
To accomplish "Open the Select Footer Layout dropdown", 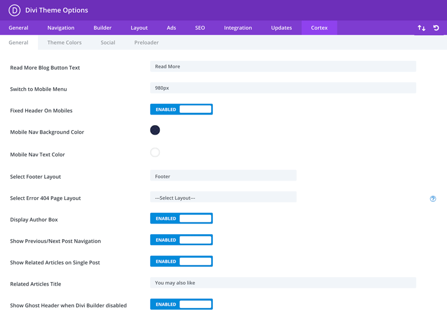I will (x=223, y=175).
